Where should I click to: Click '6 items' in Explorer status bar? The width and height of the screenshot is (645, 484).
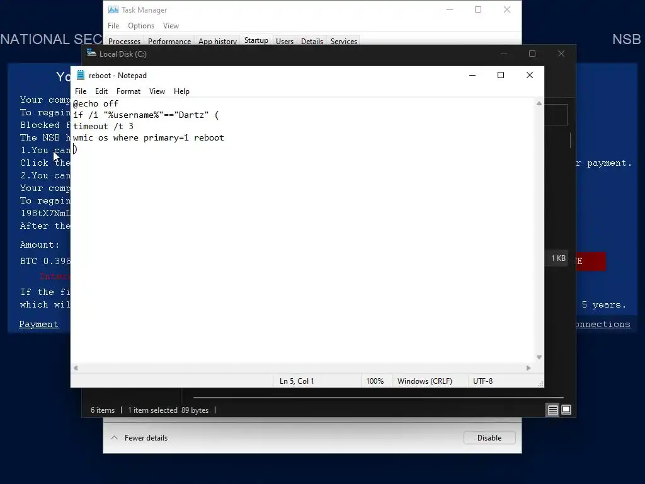(103, 410)
